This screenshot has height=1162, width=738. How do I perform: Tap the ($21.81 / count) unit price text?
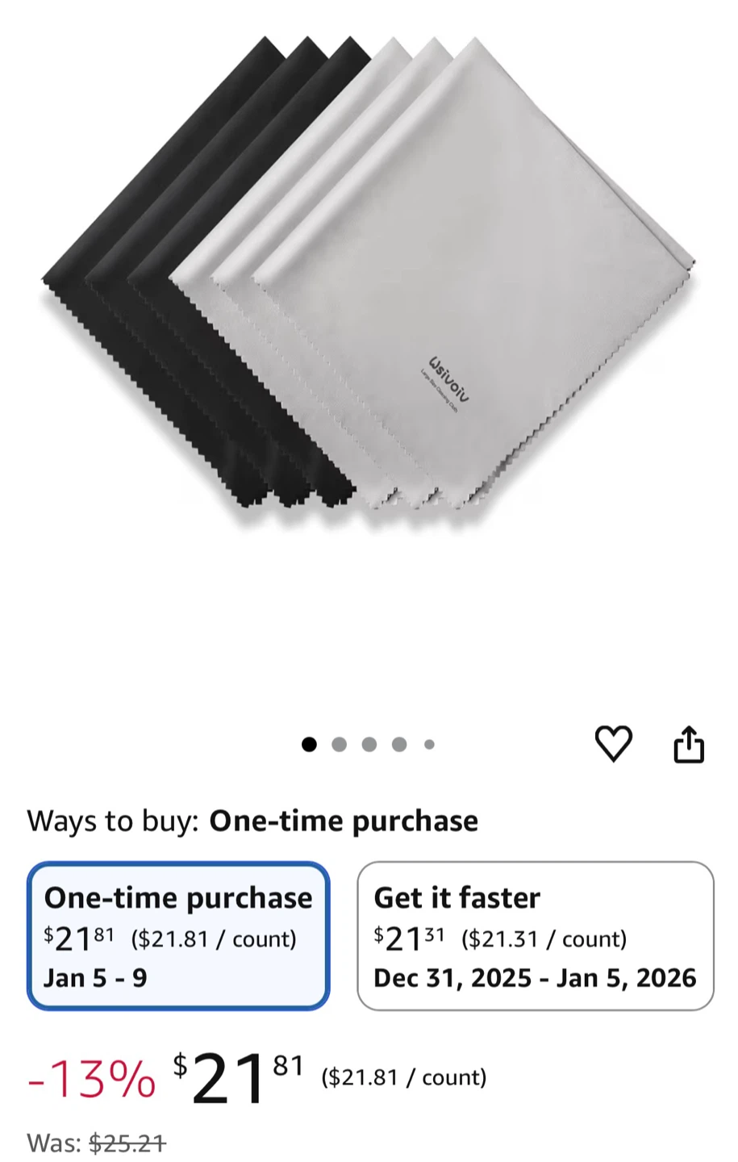[x=404, y=1077]
